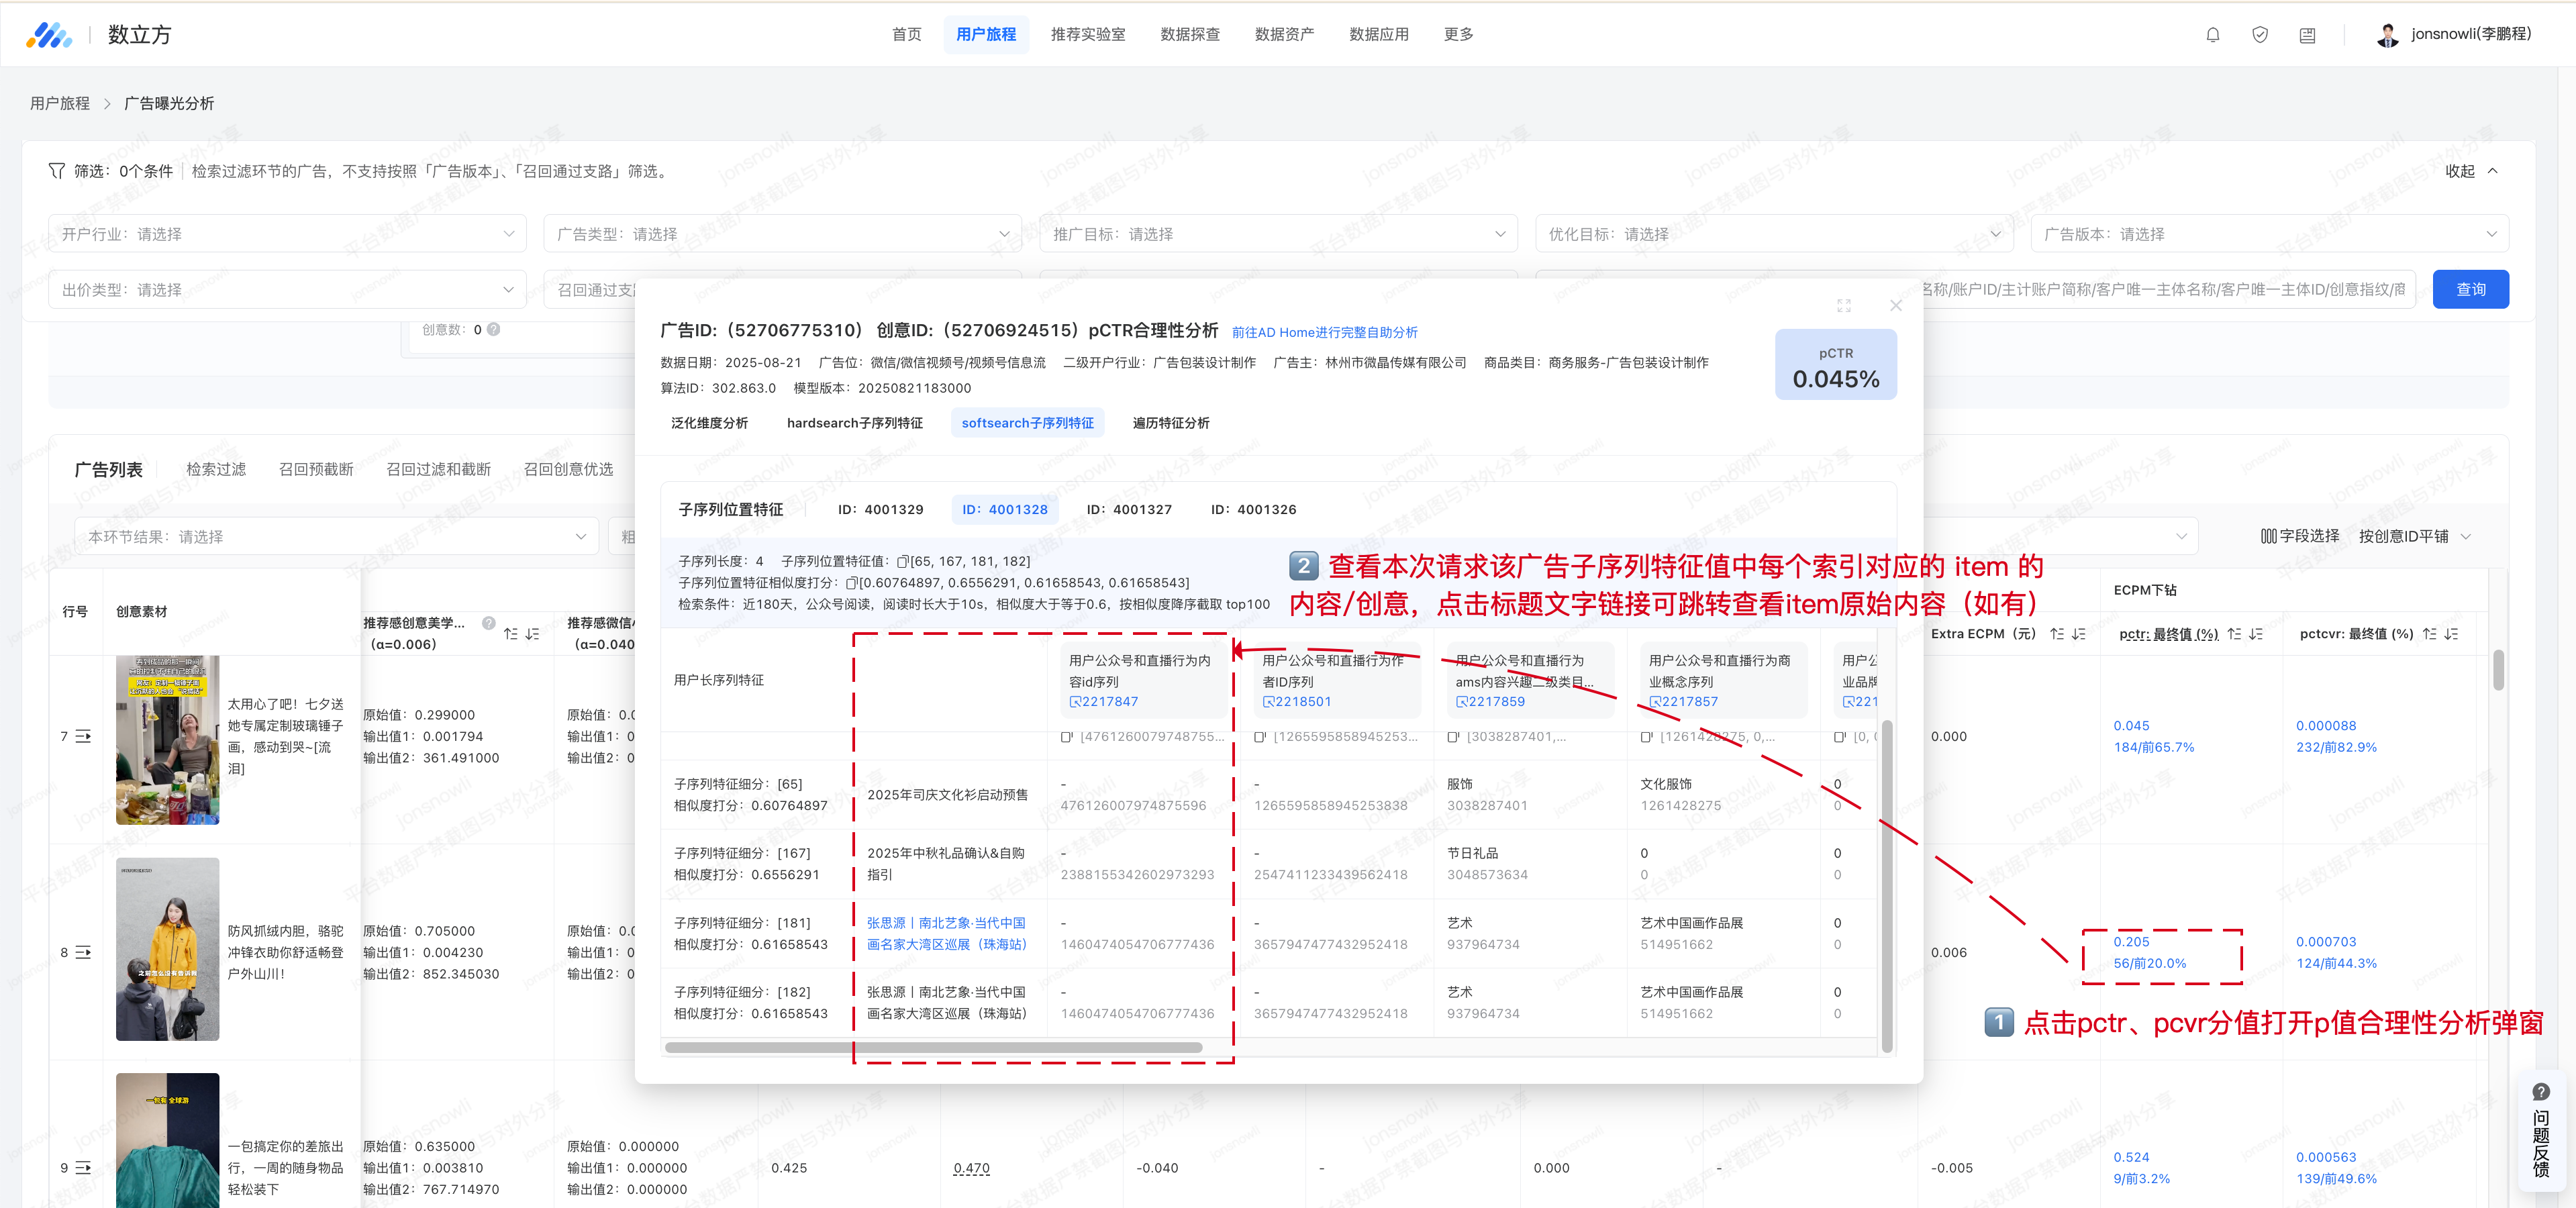
Task: Open the feature link 2217847
Action: (x=1103, y=702)
